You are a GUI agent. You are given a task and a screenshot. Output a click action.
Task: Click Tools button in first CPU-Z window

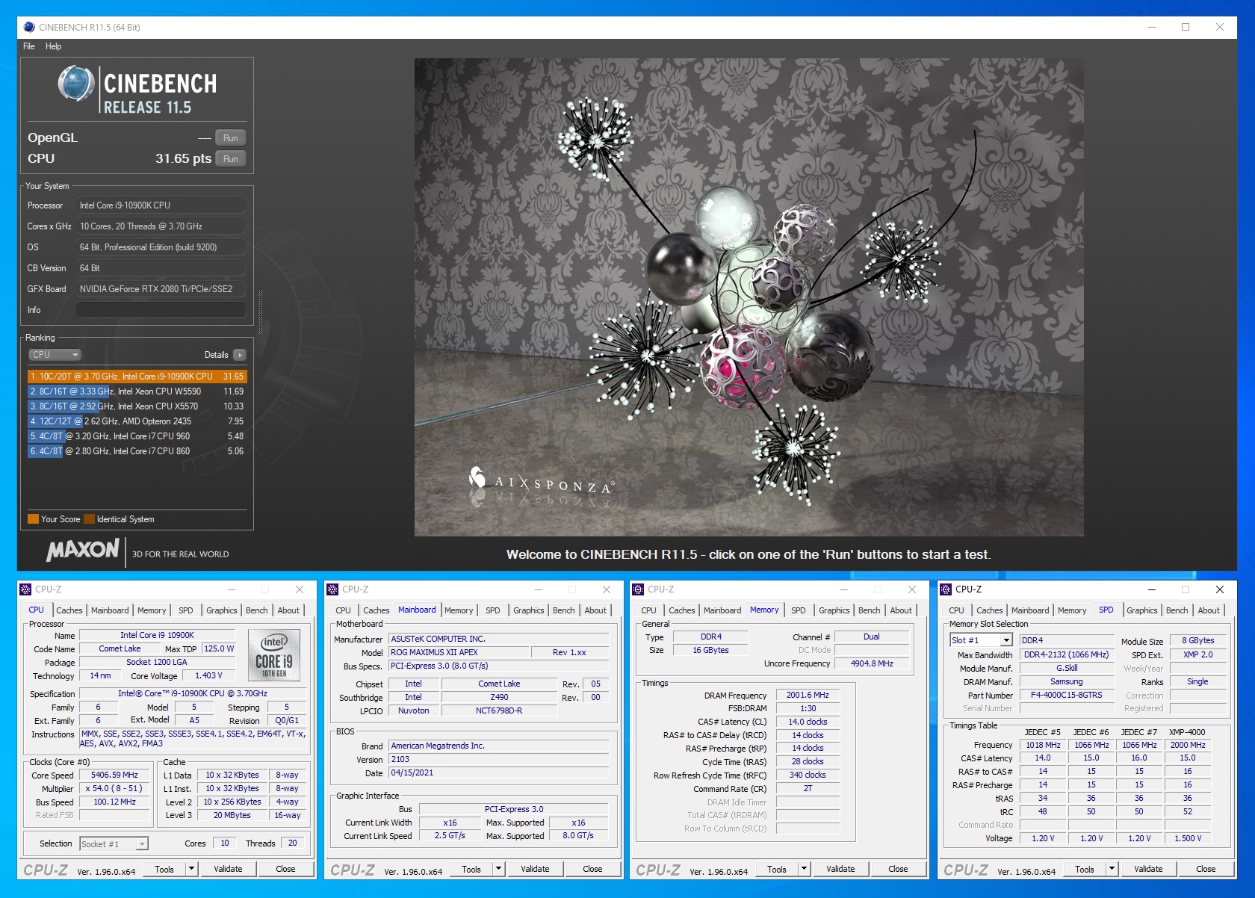[x=164, y=869]
